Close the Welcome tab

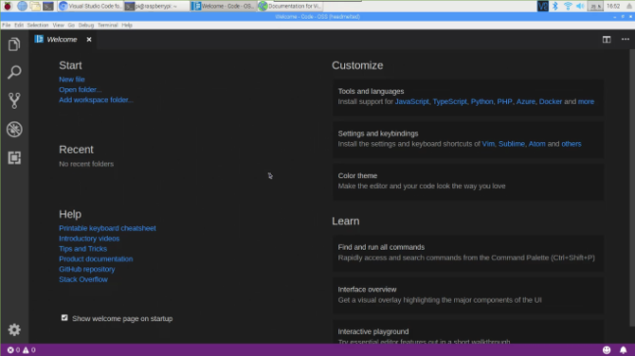(89, 39)
